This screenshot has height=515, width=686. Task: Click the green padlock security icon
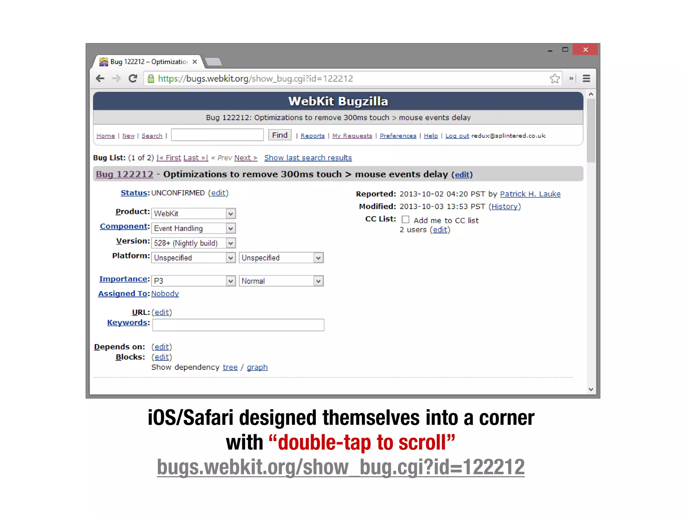point(151,78)
